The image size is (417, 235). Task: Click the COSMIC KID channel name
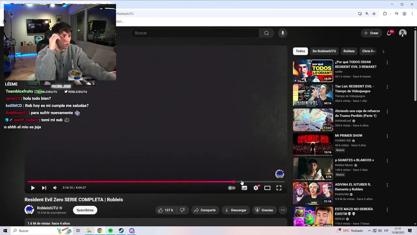343,140
